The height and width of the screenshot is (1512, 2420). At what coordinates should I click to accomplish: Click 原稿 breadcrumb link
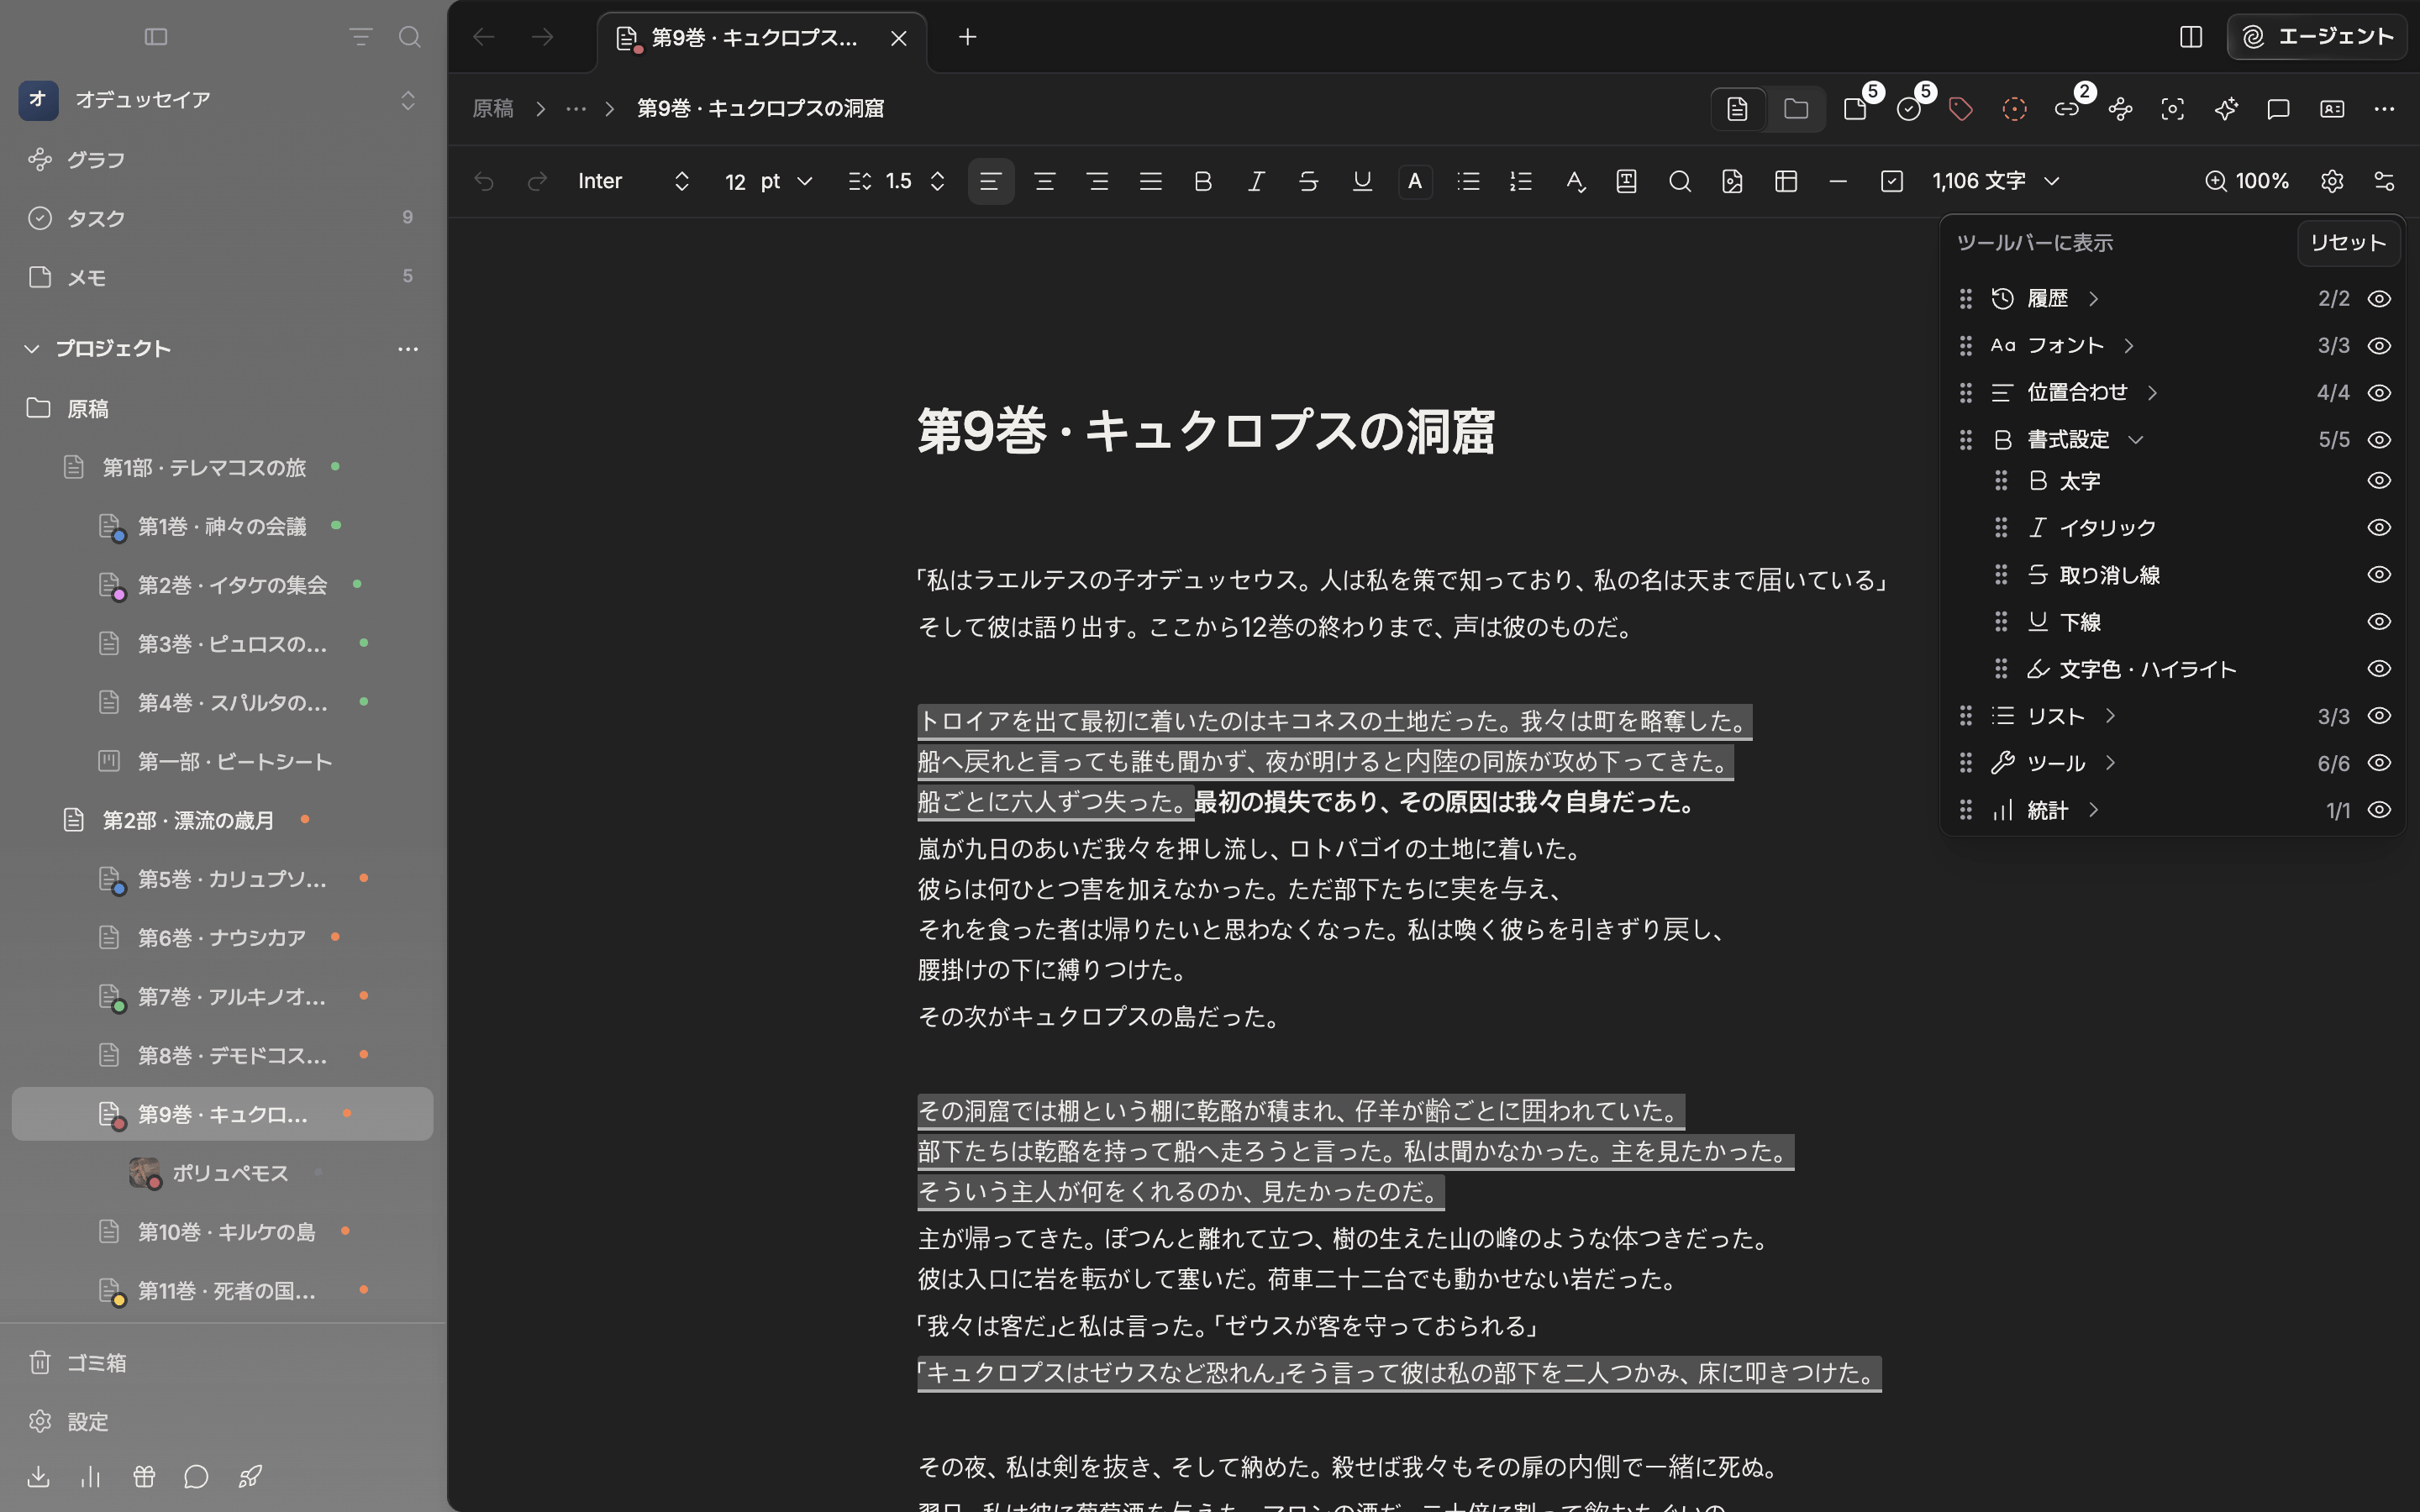tap(493, 108)
